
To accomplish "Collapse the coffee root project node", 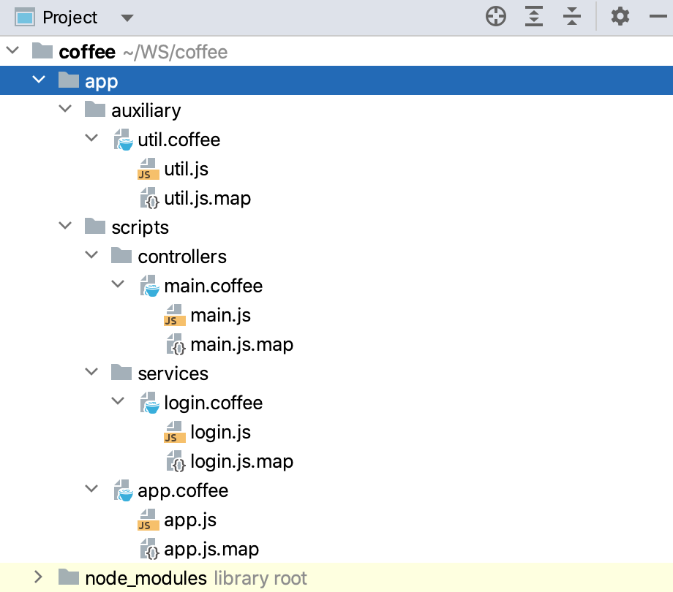I will click(12, 50).
